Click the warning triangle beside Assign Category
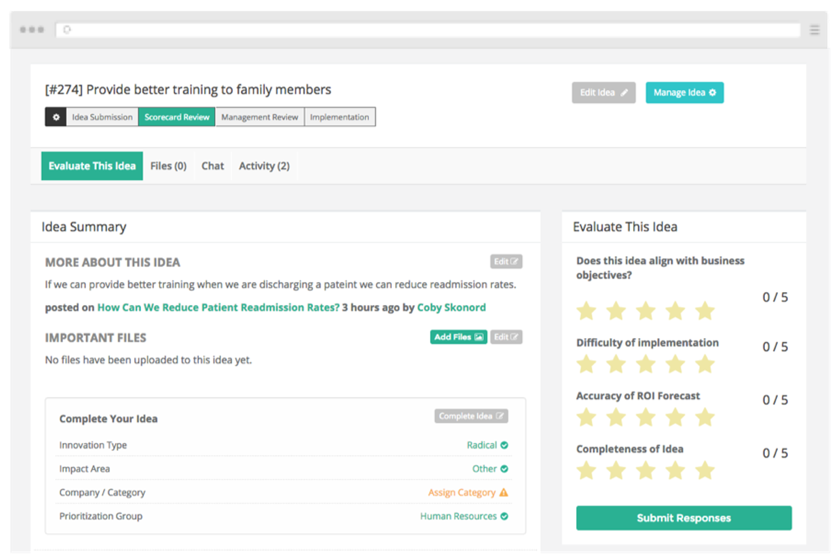Image resolution: width=838 pixels, height=559 pixels. coord(503,492)
